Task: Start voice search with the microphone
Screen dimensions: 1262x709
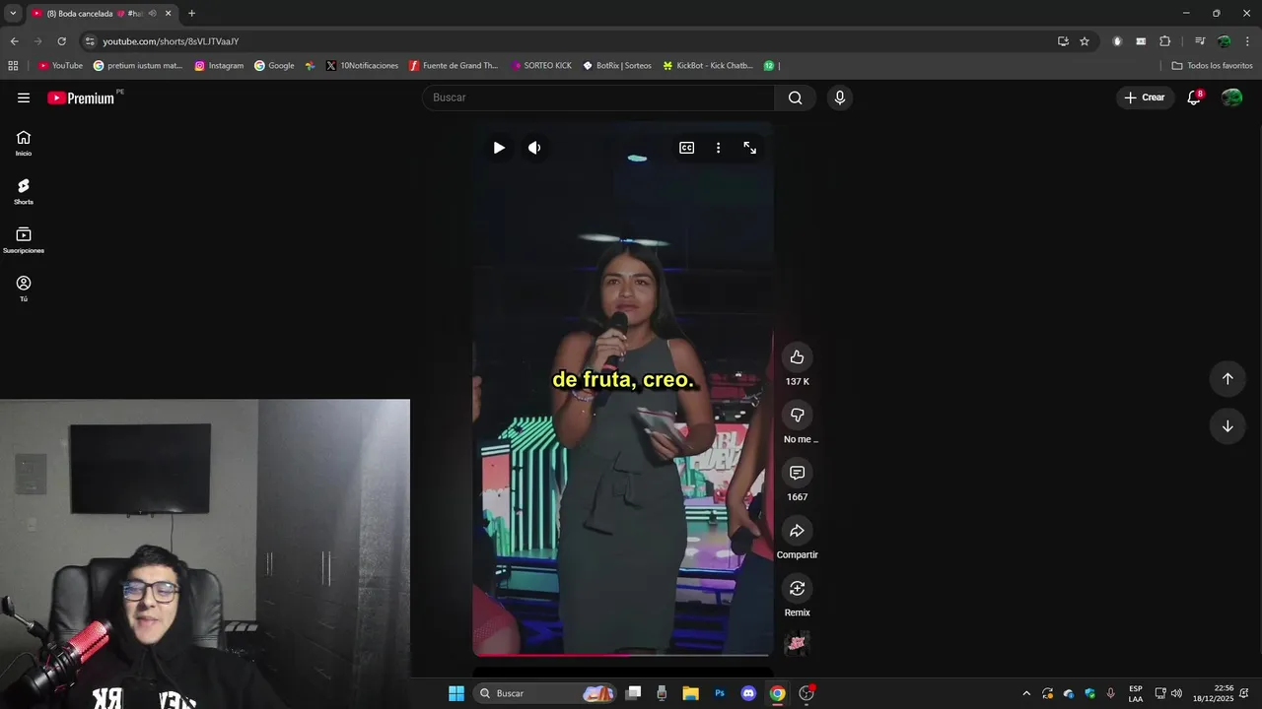Action: (839, 97)
